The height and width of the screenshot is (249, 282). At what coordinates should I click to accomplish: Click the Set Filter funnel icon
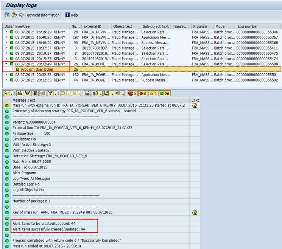point(51,93)
